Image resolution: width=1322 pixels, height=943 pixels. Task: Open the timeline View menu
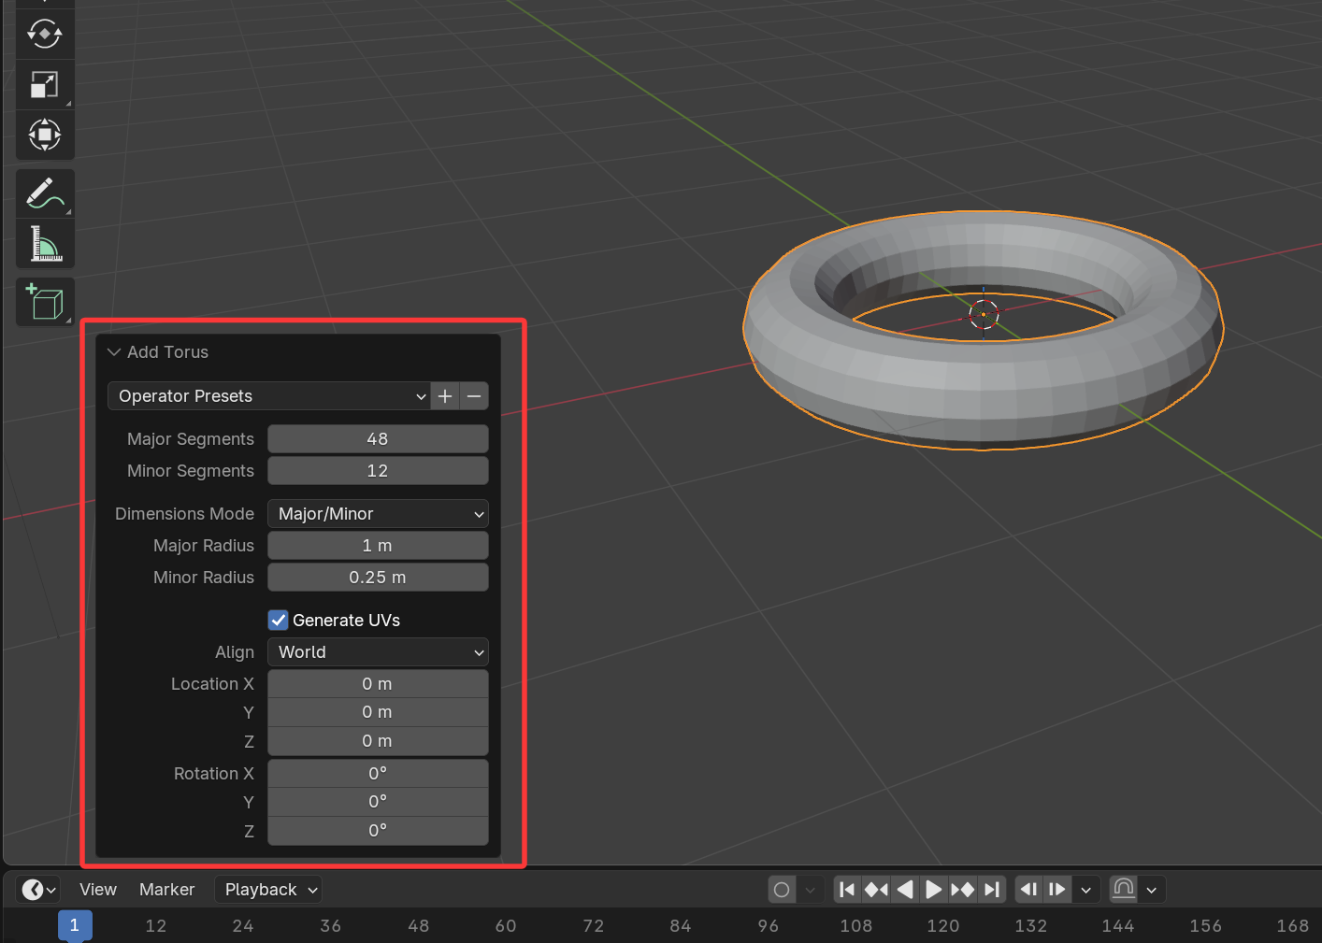point(98,890)
